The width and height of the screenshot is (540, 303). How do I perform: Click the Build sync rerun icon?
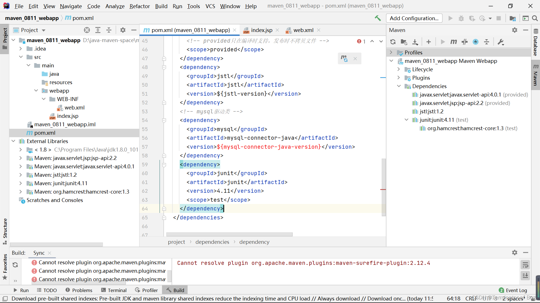click(15, 265)
